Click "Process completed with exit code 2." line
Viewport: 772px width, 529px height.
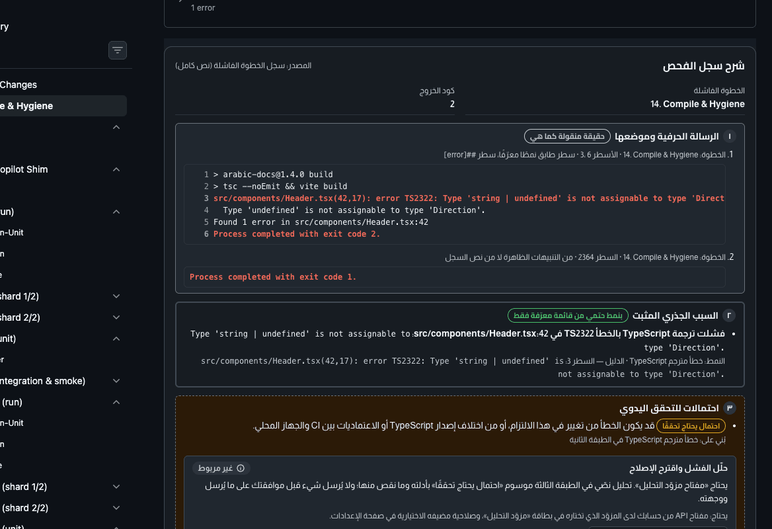click(x=297, y=234)
